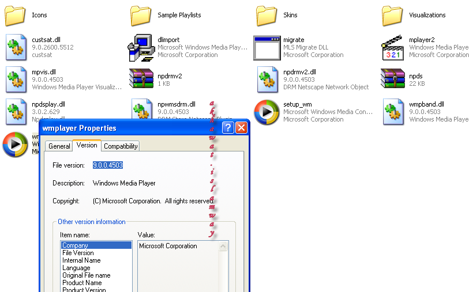Click the npds file name label
The height and width of the screenshot is (292, 469).
[416, 76]
